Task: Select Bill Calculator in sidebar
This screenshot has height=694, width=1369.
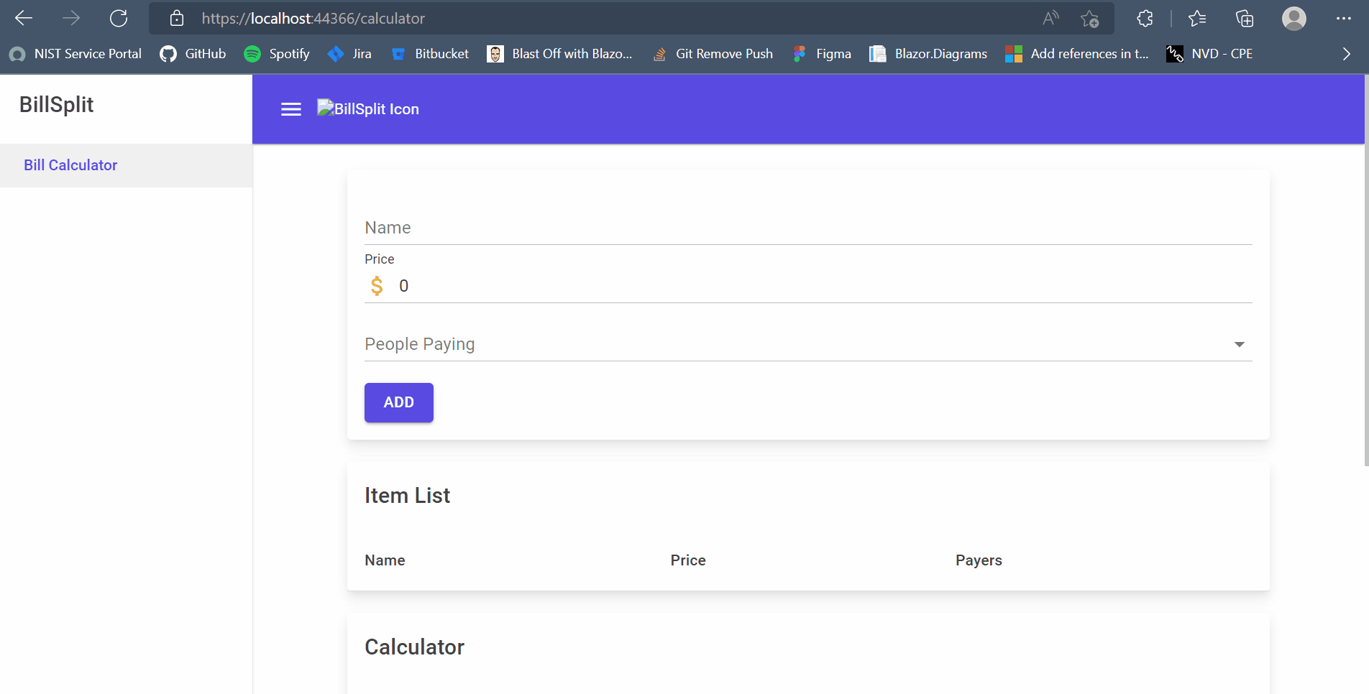Action: 70,165
